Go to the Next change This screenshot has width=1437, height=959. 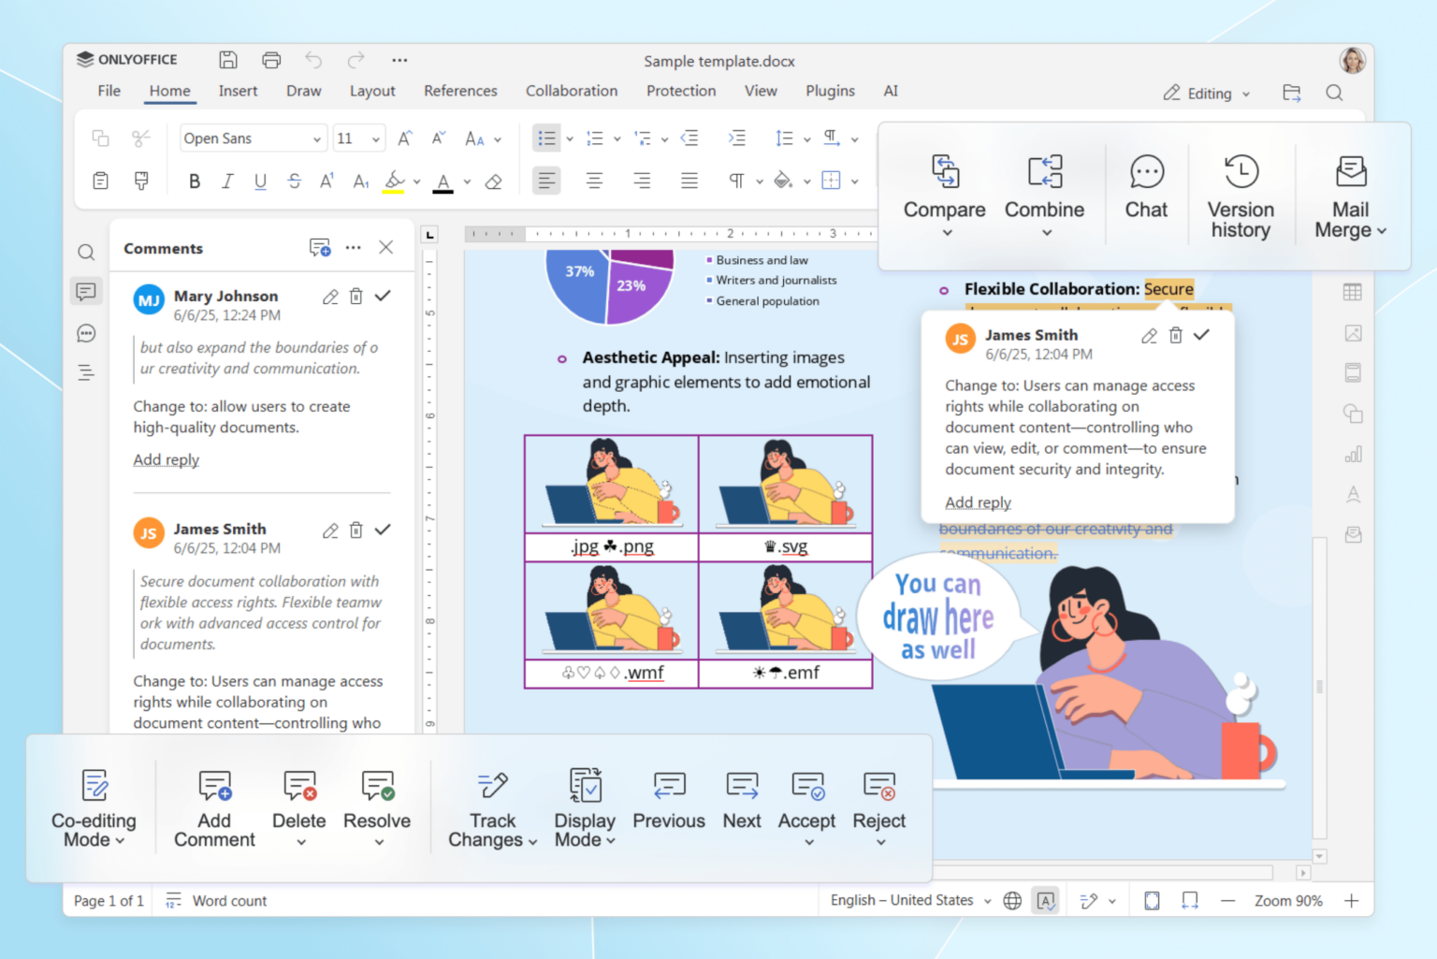(x=742, y=800)
